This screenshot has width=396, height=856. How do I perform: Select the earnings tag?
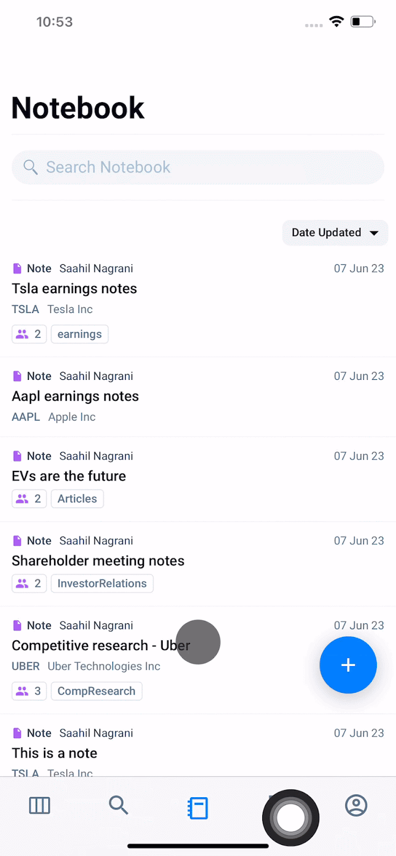point(80,334)
